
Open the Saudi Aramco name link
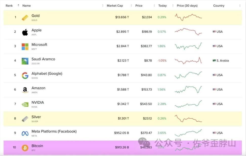pyautogui.click(x=43, y=59)
